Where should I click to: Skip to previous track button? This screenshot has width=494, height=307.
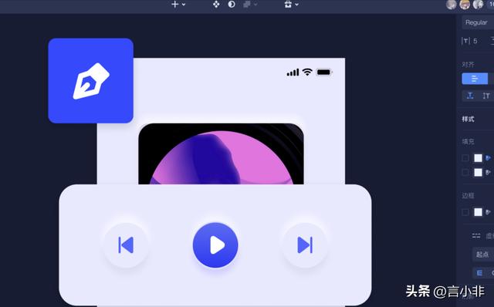coord(126,245)
